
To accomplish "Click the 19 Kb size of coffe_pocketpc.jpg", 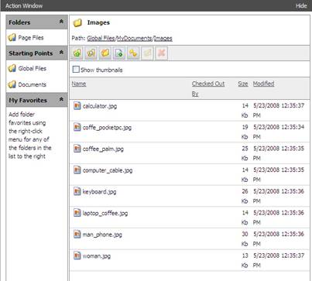I will pos(245,132).
